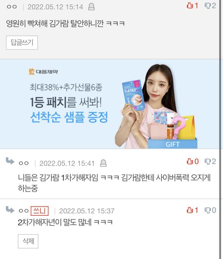Click the 선착순 샘플 증정 ad text
Image resolution: width=223 pixels, height=259 pixels.
[x=69, y=117]
